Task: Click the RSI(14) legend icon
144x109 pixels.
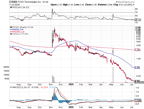Action: 11,7
